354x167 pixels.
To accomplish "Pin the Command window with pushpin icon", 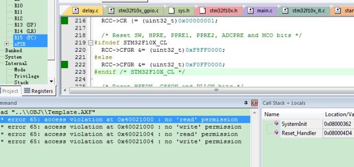I will coord(246,103).
